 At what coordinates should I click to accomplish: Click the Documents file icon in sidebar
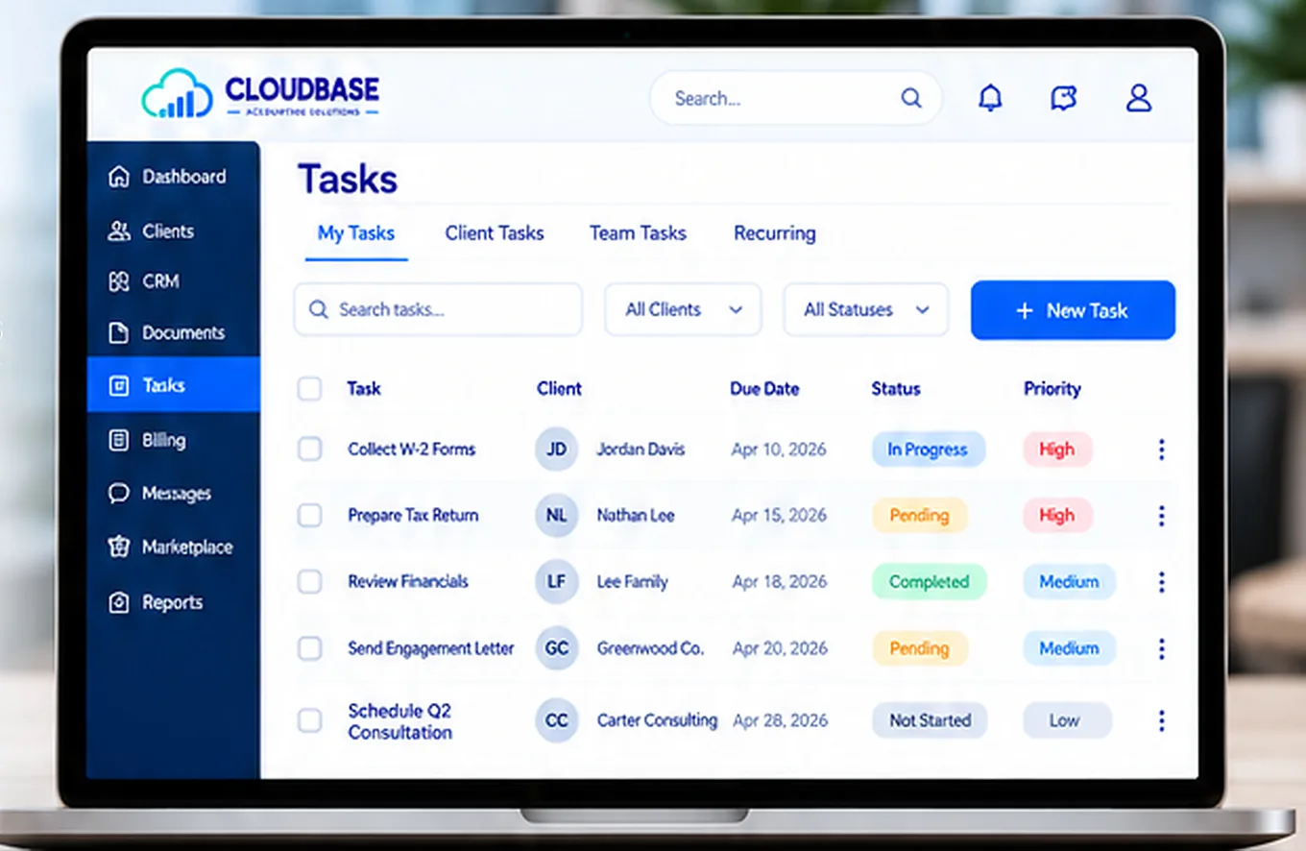point(119,332)
